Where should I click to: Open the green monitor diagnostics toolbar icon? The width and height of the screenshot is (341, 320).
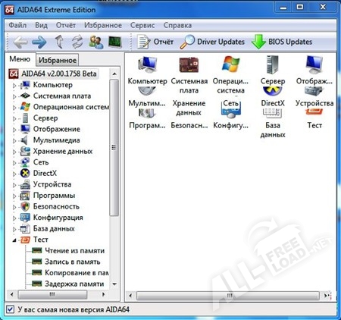tap(115, 42)
